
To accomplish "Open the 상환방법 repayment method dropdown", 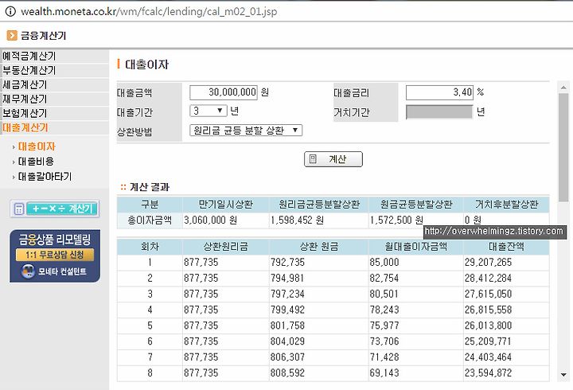I will coord(246,130).
